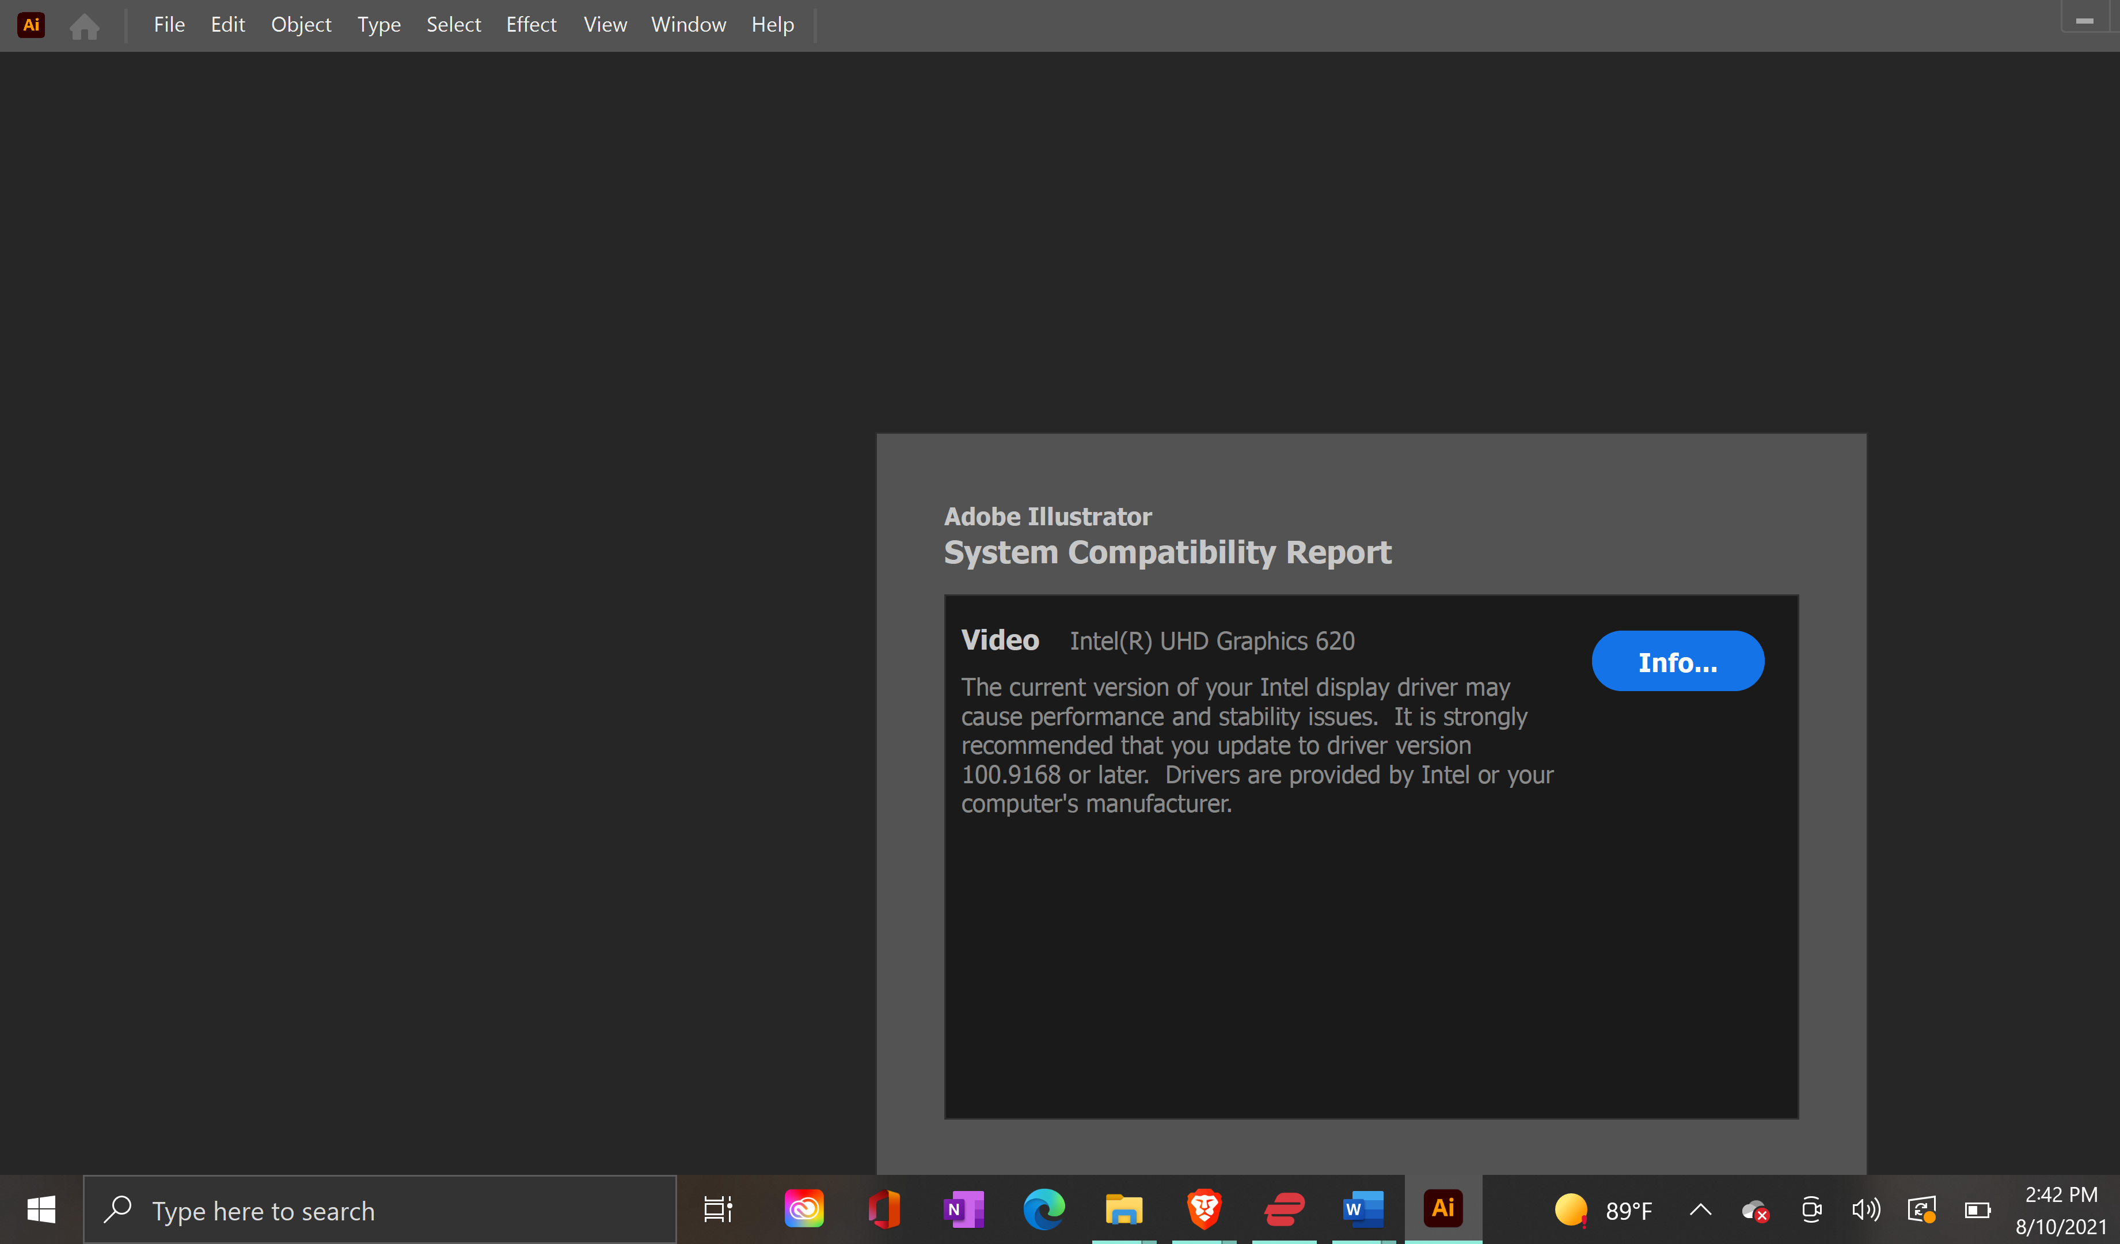
Task: Open Microsoft Edge from the taskbar
Action: point(1043,1209)
